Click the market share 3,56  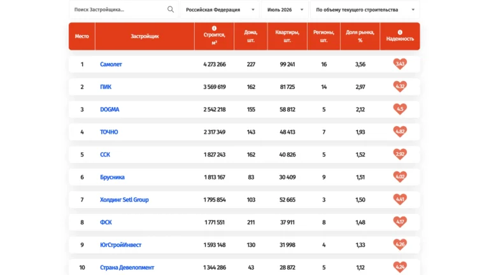(360, 64)
